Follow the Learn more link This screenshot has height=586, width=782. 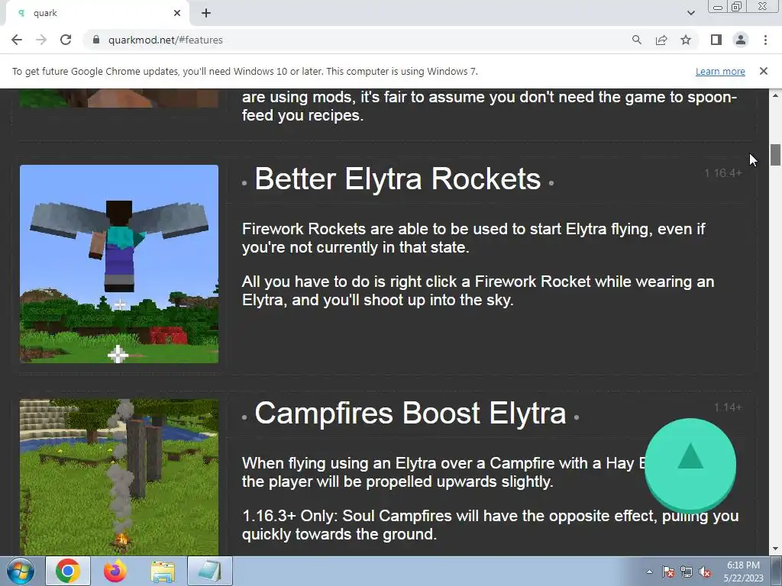720,71
